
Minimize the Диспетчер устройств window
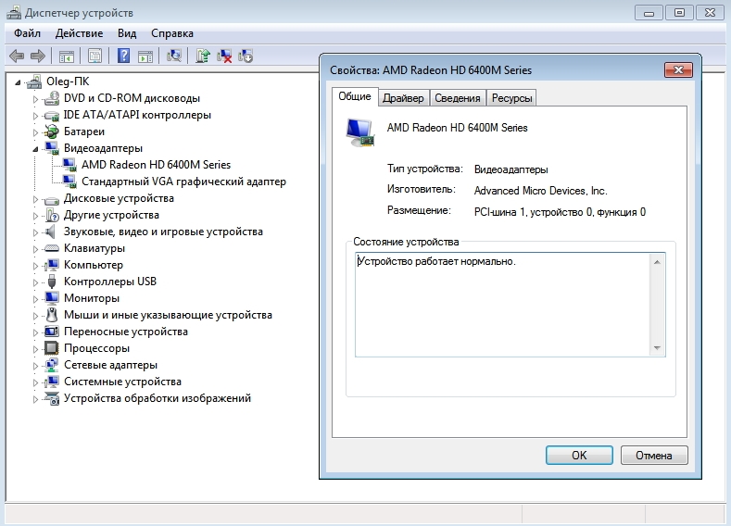click(x=649, y=13)
